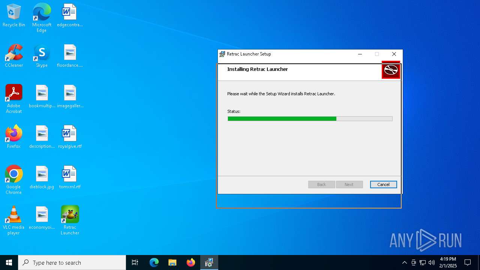This screenshot has height=270, width=480.
Task: Select the floordance image file
Action: click(70, 56)
